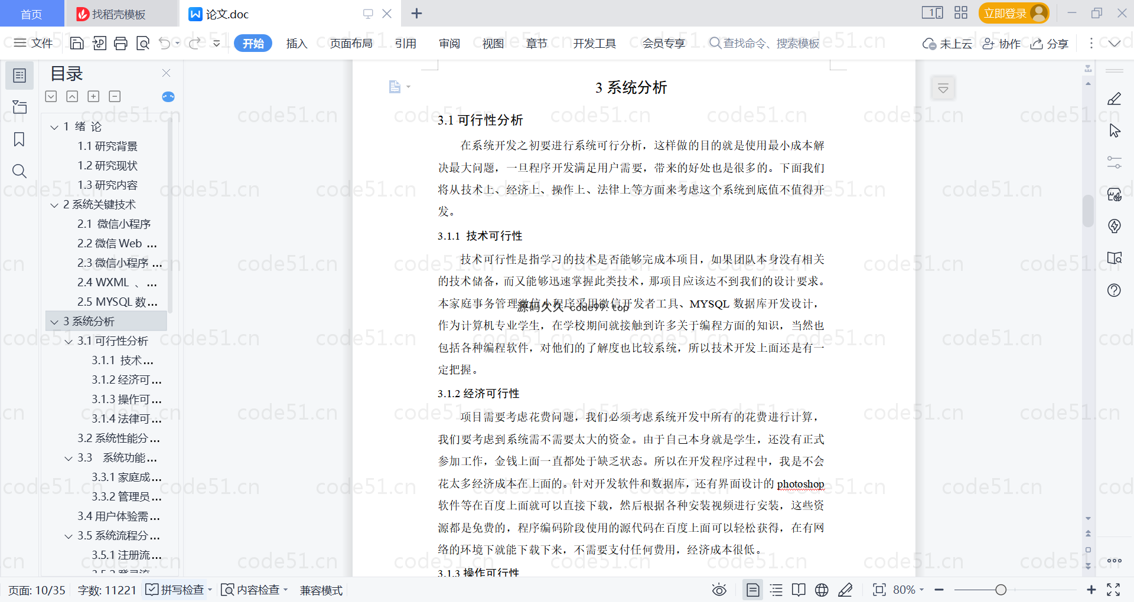Open the quick access toolbar customize dropdown
The height and width of the screenshot is (602, 1134).
click(217, 43)
